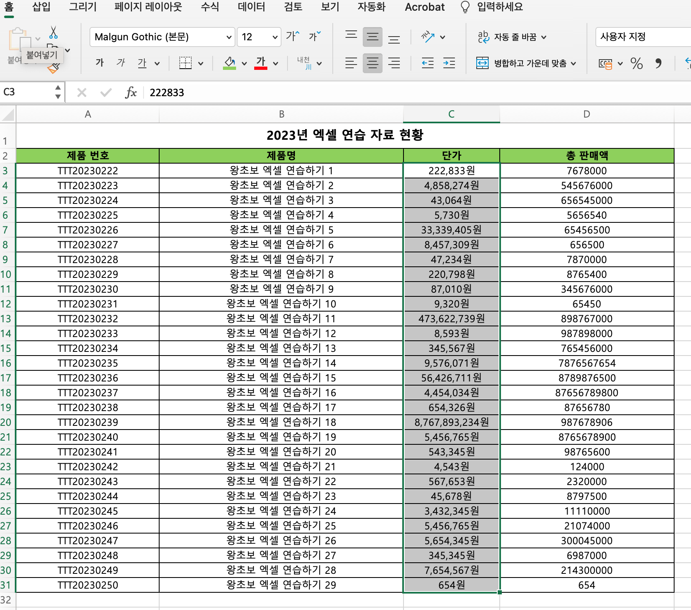
Task: Increase indent icon
Action: (x=449, y=63)
